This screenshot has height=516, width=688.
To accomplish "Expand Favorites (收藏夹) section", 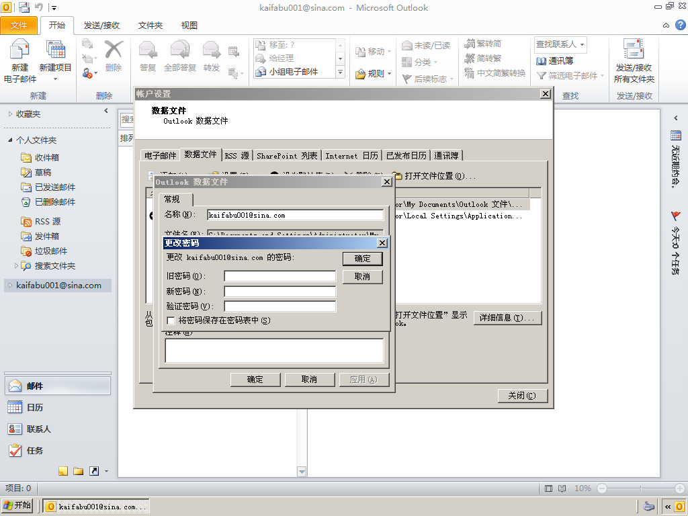I will (11, 114).
